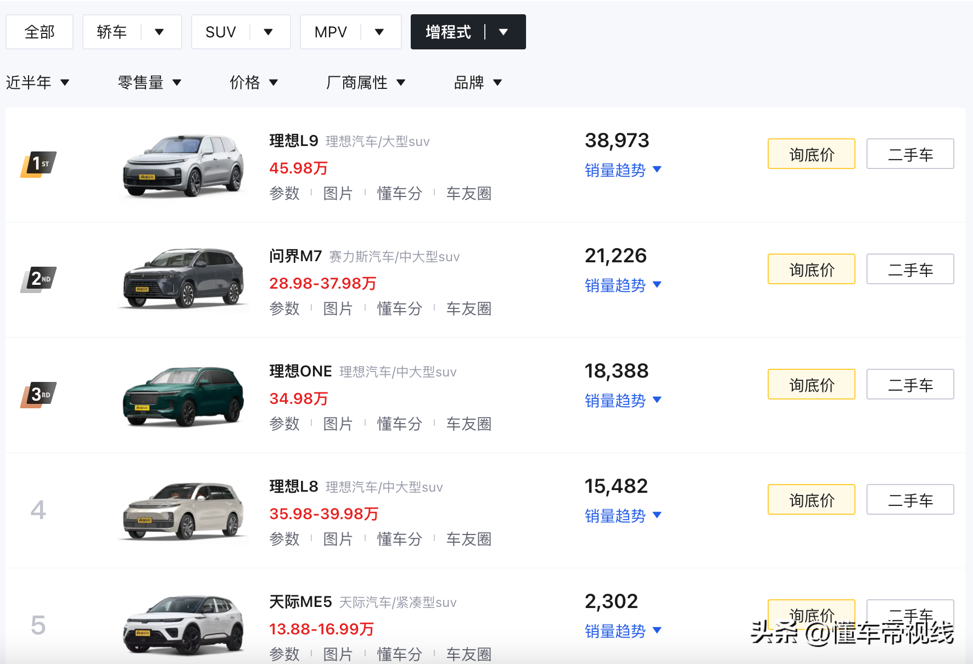Click 询底价 button for 问界M7
This screenshot has width=973, height=664.
(x=811, y=269)
